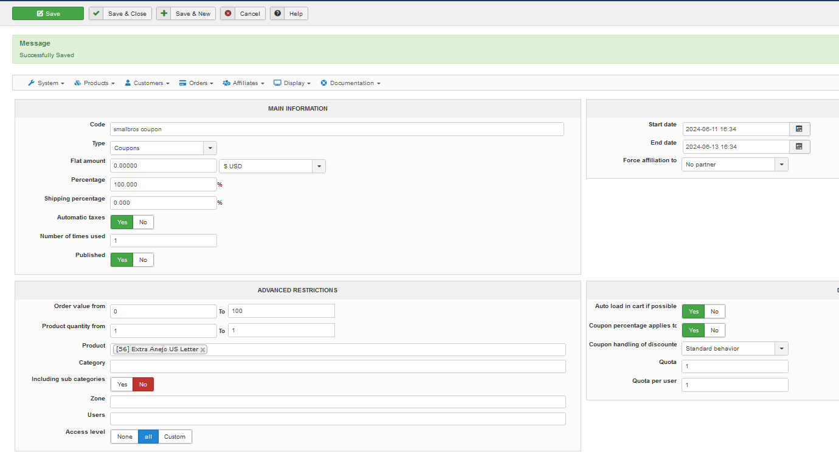This screenshot has width=839, height=463.
Task: Click the Product quantity To field
Action: point(281,330)
